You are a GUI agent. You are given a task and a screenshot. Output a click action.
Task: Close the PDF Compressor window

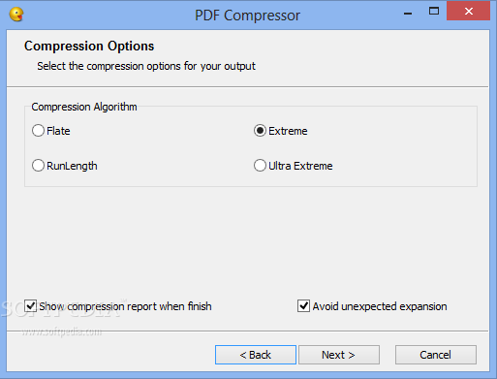(468, 12)
